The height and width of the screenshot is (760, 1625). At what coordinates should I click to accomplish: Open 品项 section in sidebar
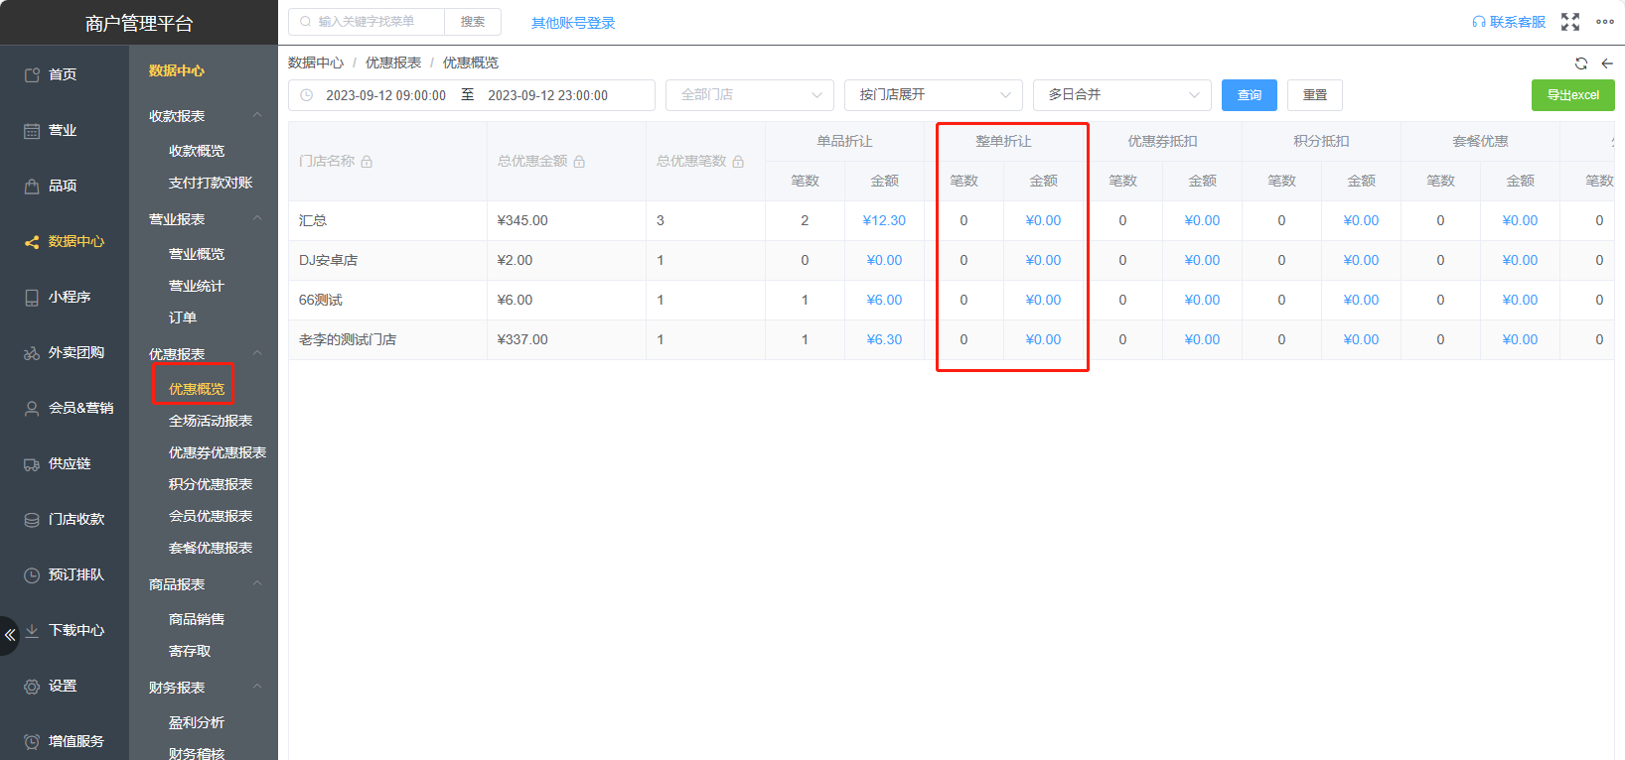pyautogui.click(x=63, y=186)
